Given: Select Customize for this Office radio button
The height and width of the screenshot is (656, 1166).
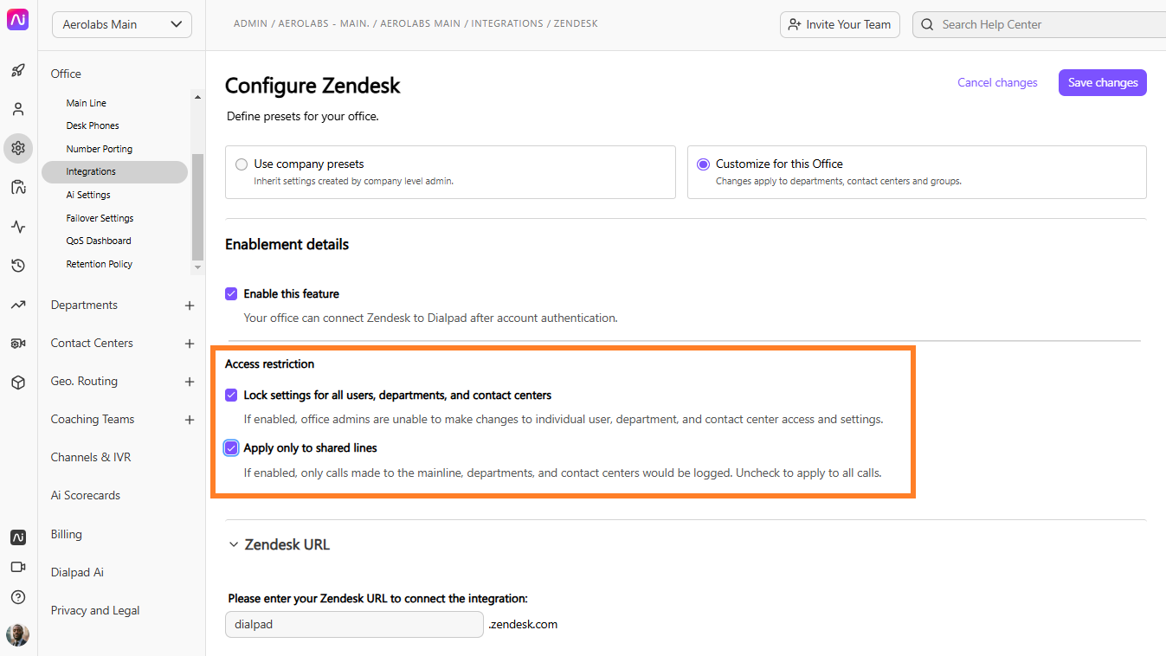Looking at the screenshot, I should tap(703, 164).
